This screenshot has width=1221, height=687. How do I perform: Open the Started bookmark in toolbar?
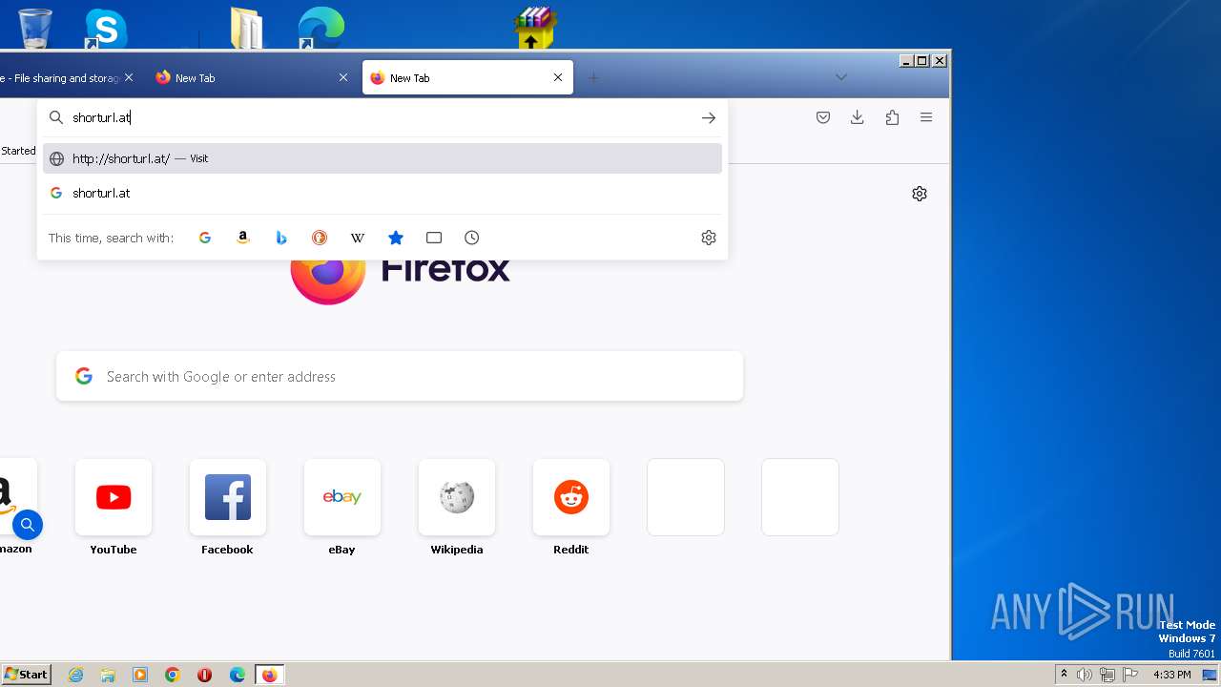18,151
